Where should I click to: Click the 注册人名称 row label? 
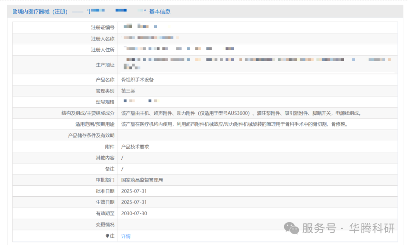click(x=102, y=39)
